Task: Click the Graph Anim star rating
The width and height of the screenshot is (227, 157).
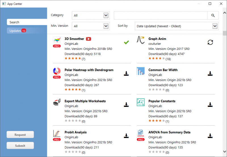Action: (x=157, y=59)
